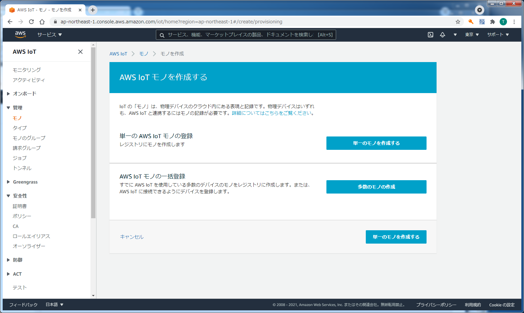Click the AWS service search field
The height and width of the screenshot is (313, 524).
pyautogui.click(x=246, y=35)
